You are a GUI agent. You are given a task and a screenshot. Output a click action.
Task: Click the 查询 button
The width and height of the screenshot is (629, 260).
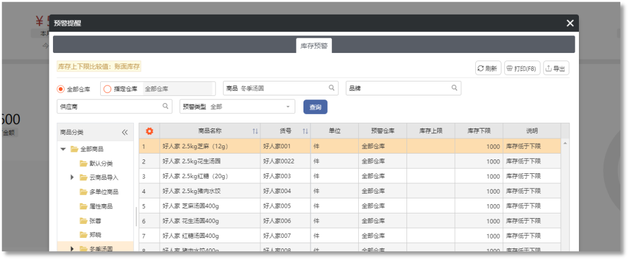coord(315,107)
